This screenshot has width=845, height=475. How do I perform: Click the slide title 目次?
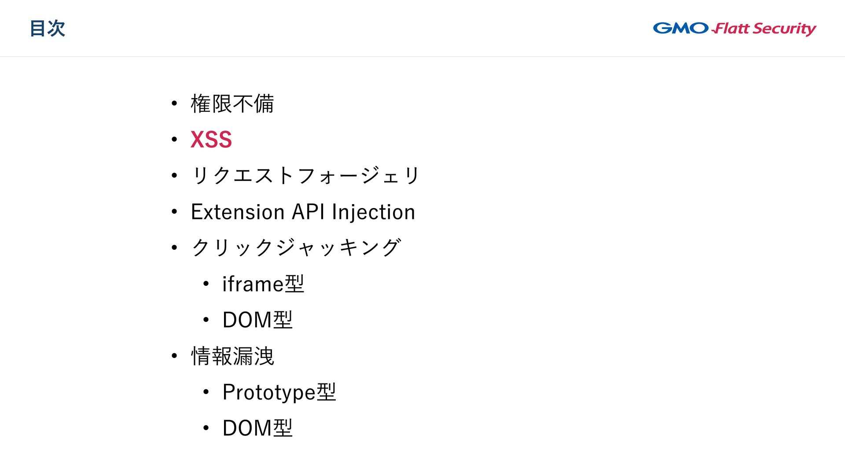tap(48, 29)
